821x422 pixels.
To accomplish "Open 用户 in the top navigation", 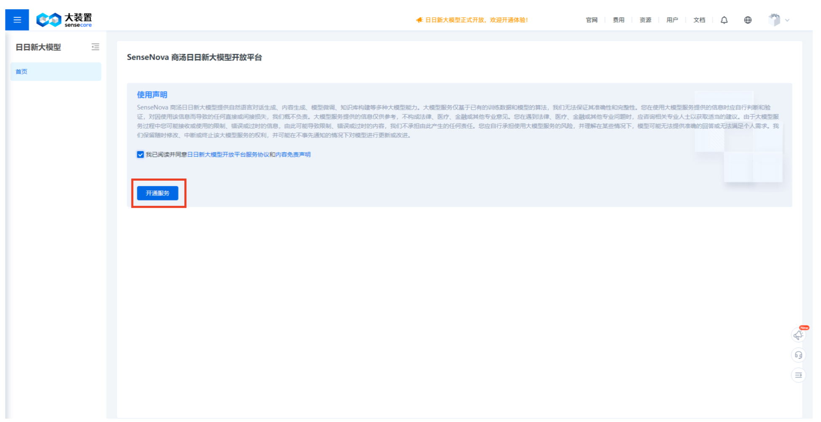I will tap(672, 20).
